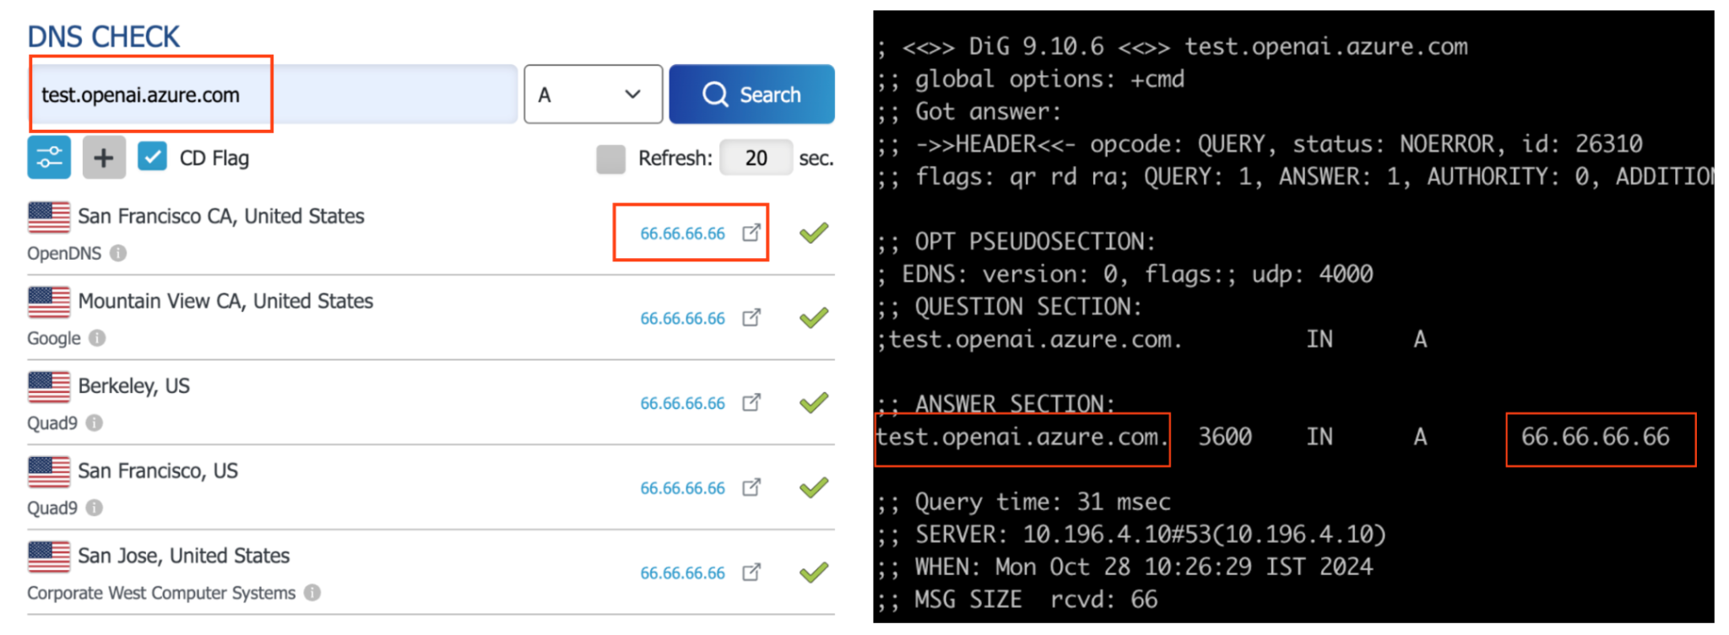
Task: Click info icon next to Berkeley Quad9
Action: (95, 422)
